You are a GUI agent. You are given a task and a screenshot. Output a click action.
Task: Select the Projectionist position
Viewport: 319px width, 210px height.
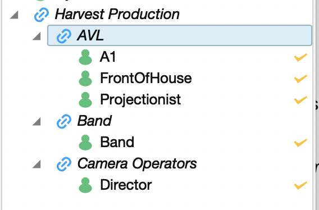click(140, 100)
